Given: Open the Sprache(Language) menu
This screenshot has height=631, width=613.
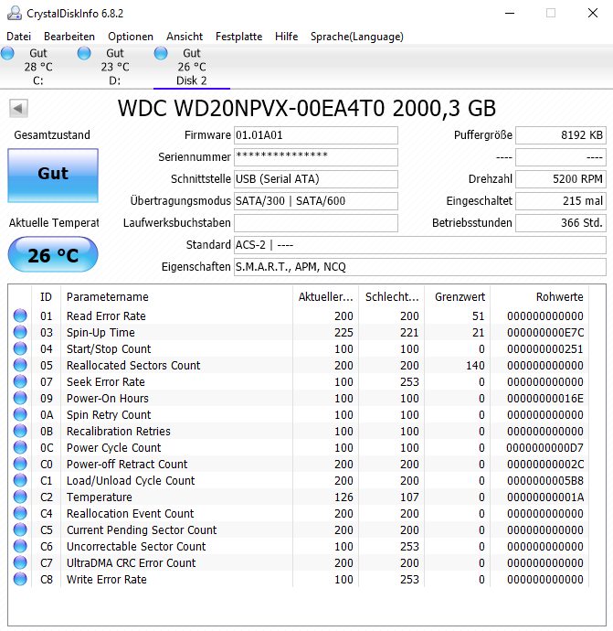Looking at the screenshot, I should pyautogui.click(x=357, y=37).
